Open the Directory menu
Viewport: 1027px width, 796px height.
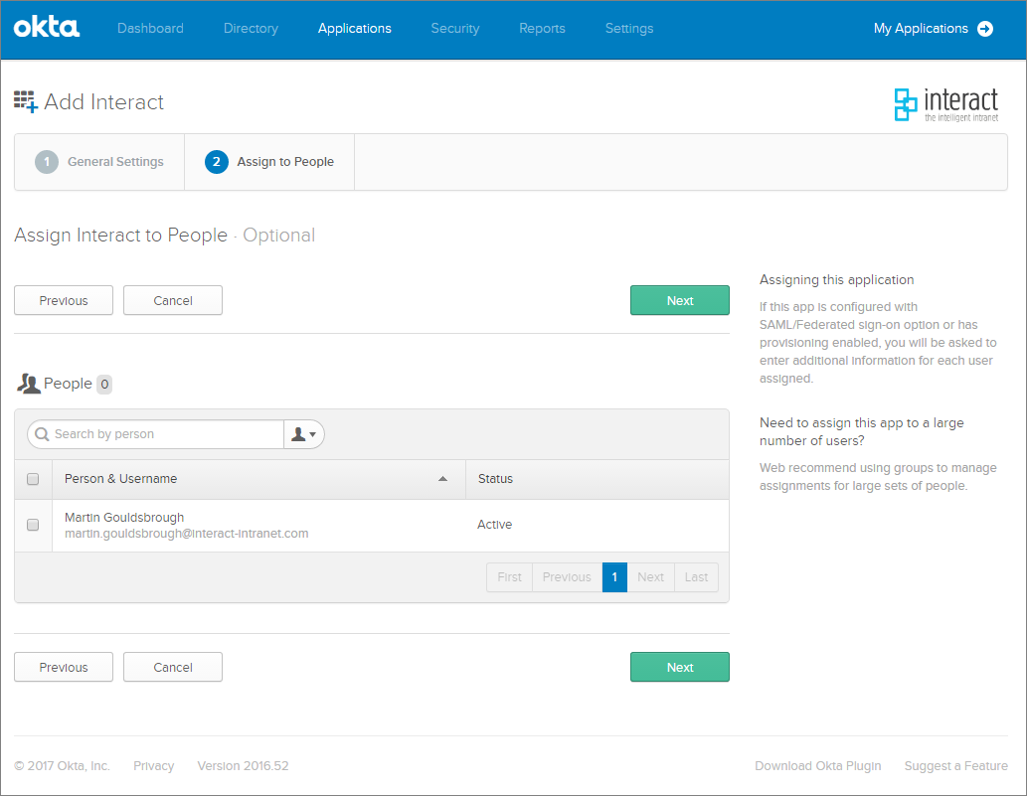coord(251,28)
